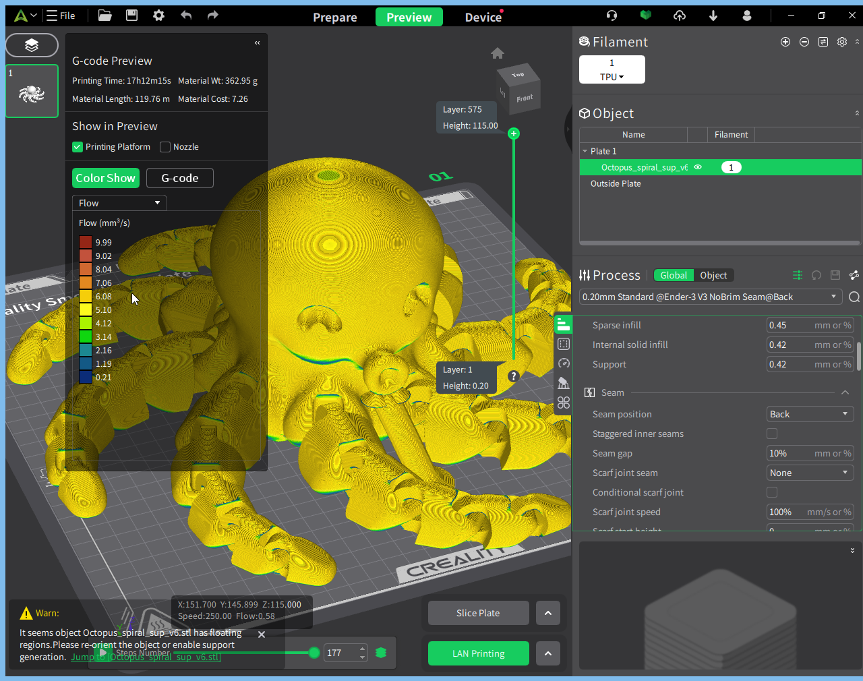The width and height of the screenshot is (863, 681).
Task: Redo action arrow in top toolbar
Action: tap(212, 15)
